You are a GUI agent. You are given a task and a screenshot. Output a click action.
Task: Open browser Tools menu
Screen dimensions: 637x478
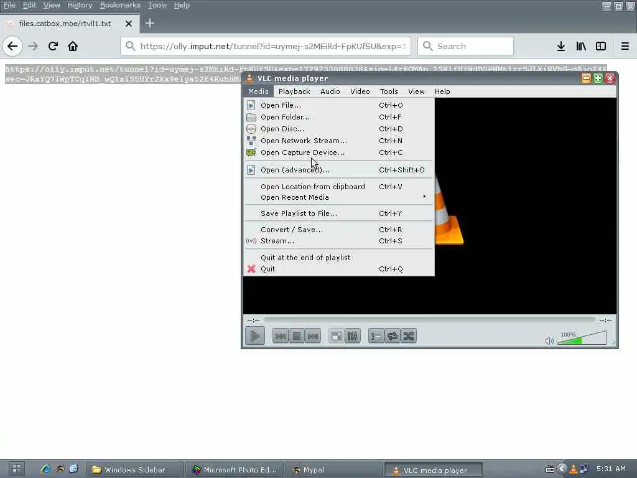tap(157, 5)
